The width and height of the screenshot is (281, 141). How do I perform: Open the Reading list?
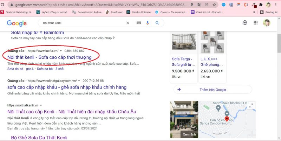click(x=269, y=12)
